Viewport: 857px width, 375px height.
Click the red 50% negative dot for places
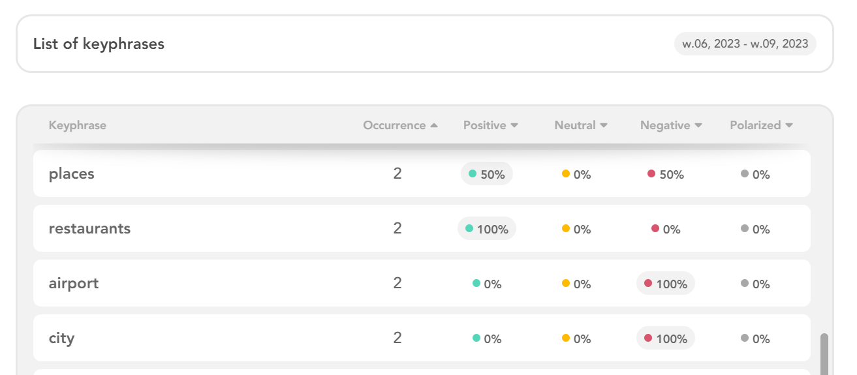651,173
